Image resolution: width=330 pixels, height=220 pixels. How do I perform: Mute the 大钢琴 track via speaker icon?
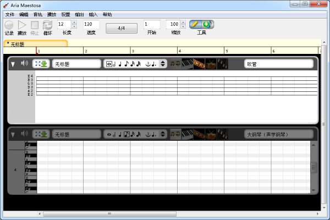tap(24, 134)
